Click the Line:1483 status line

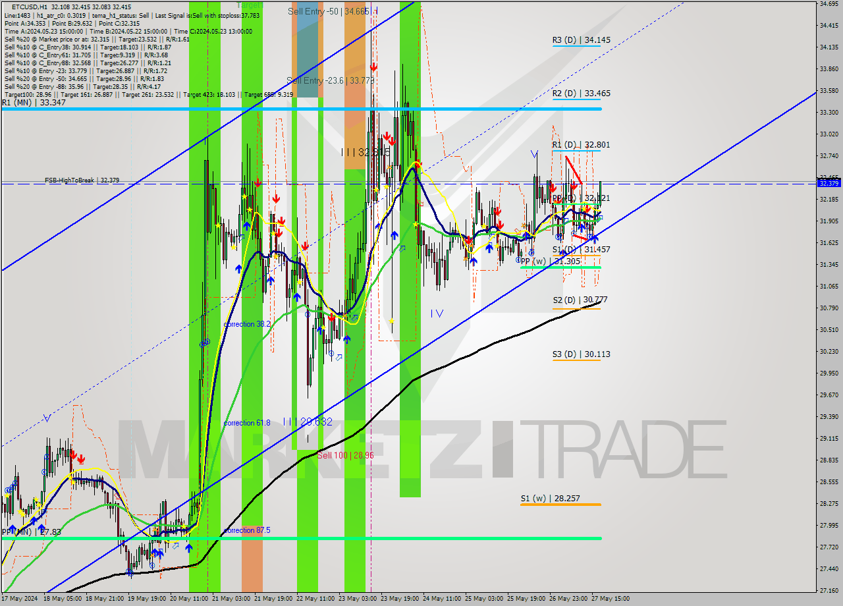[132, 15]
